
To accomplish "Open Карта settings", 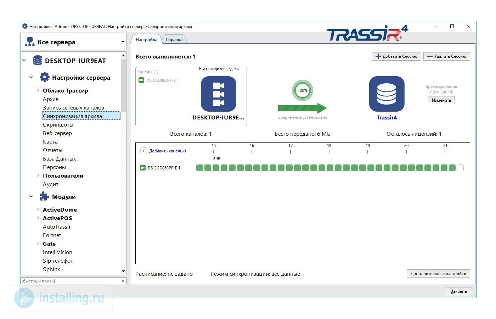I will (x=50, y=142).
